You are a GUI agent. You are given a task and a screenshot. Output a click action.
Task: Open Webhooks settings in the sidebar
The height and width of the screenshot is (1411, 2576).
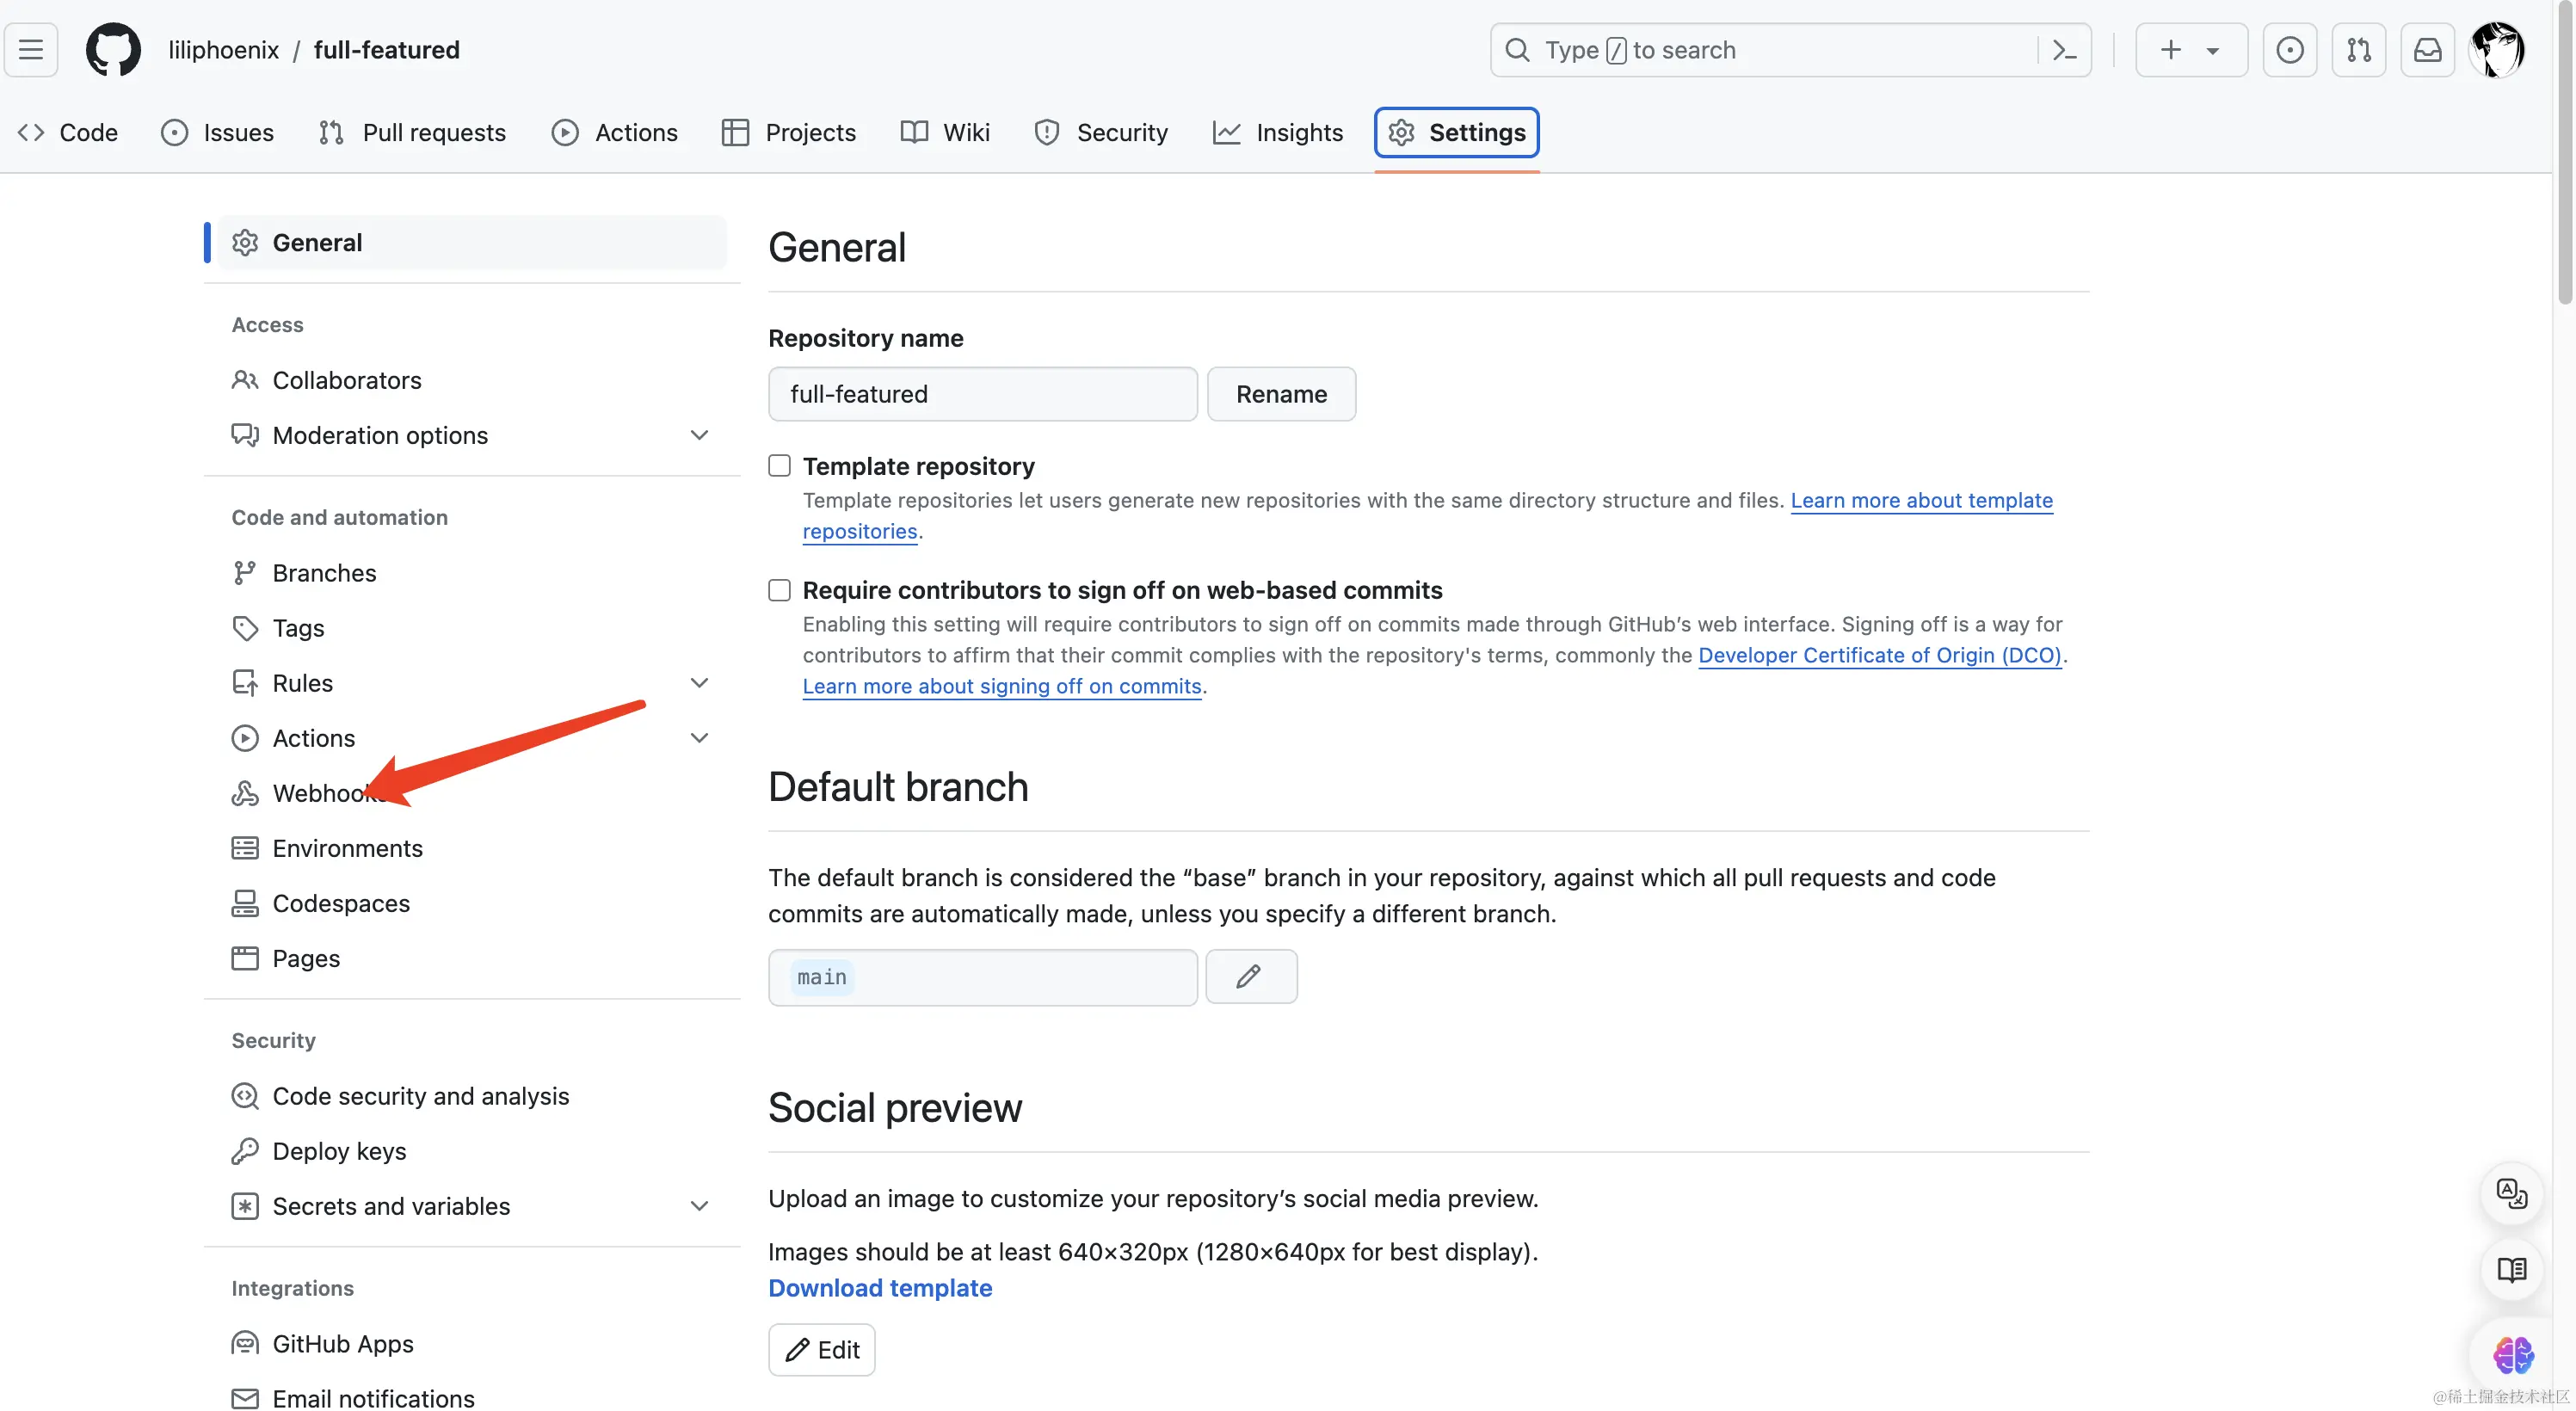point(471,793)
